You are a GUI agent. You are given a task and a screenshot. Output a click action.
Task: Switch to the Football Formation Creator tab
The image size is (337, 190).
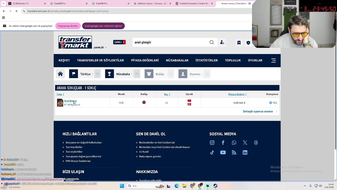pyautogui.click(x=194, y=3)
